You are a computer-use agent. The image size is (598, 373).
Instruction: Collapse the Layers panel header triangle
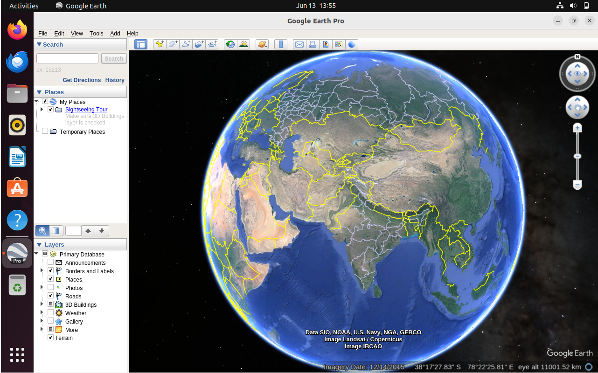click(39, 245)
